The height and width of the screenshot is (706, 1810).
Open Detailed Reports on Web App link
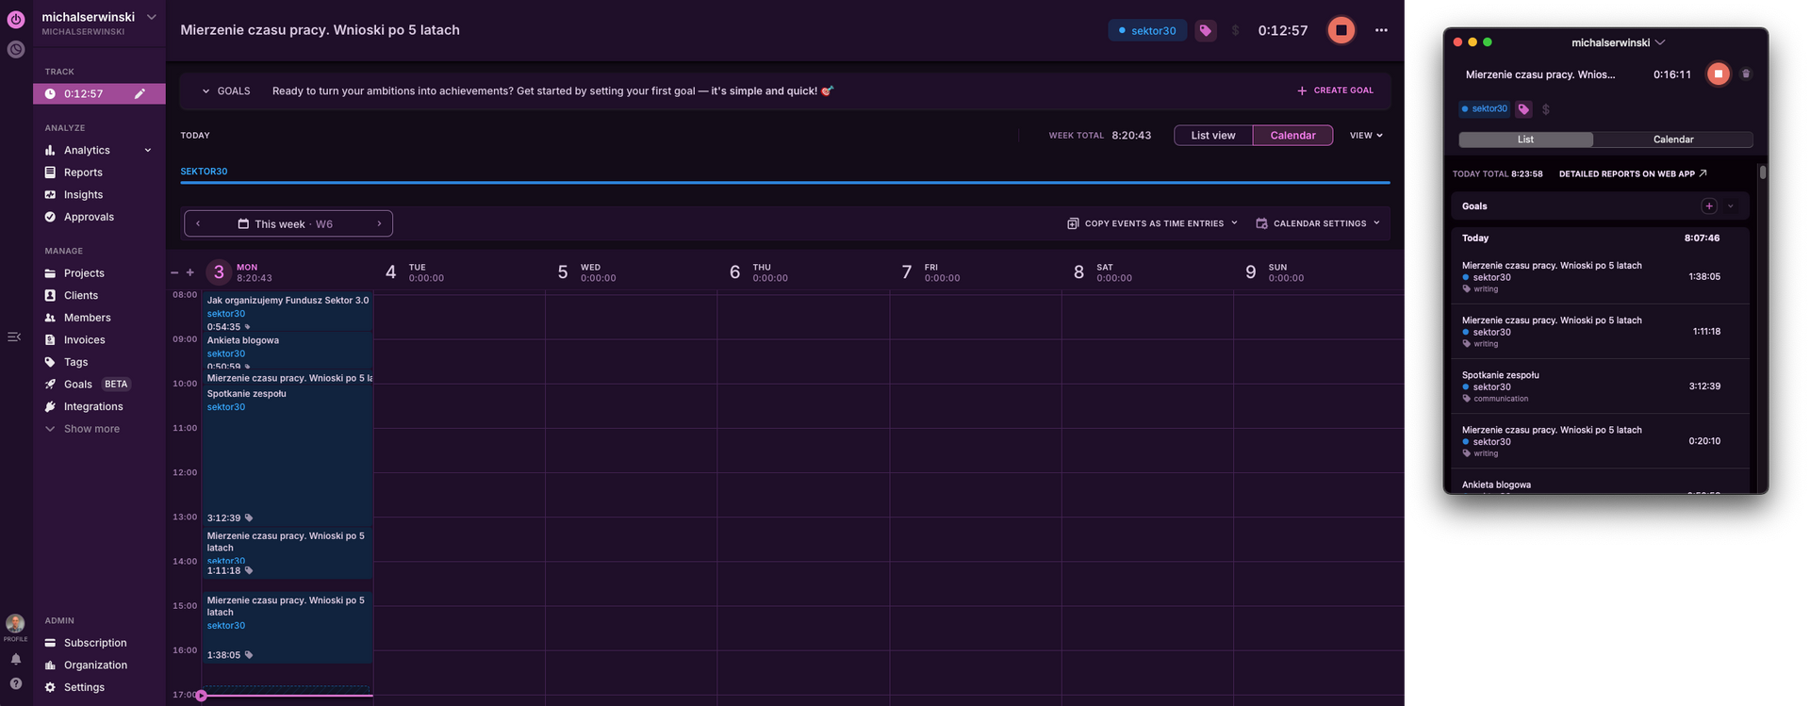(1632, 174)
